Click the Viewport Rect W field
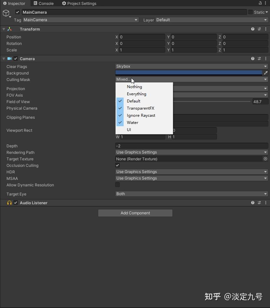Screen dimensions: 270x308 (143, 137)
